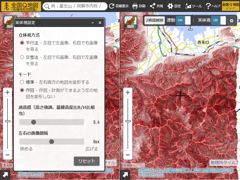Viewport: 240px width, 180px height.
Task: Collapse the 実体視設定 dialog with minimize button
Action: (x=93, y=23)
